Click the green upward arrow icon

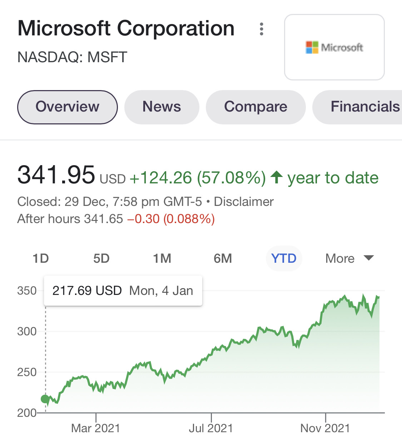[277, 177]
